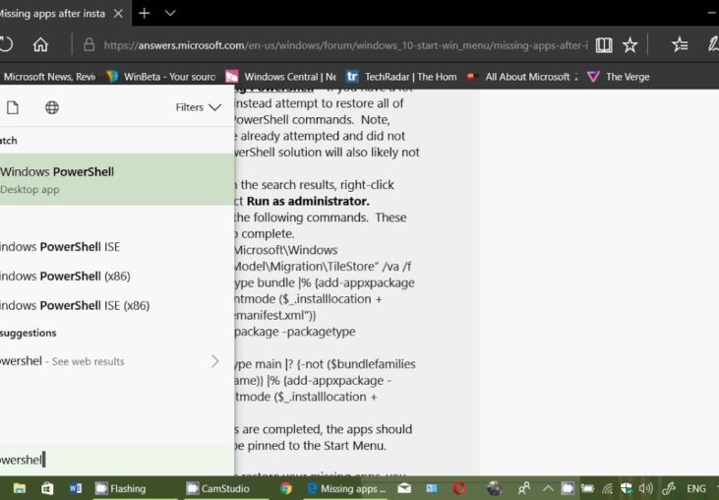This screenshot has width=719, height=500.
Task: Open Google Chrome from the taskbar
Action: click(286, 488)
